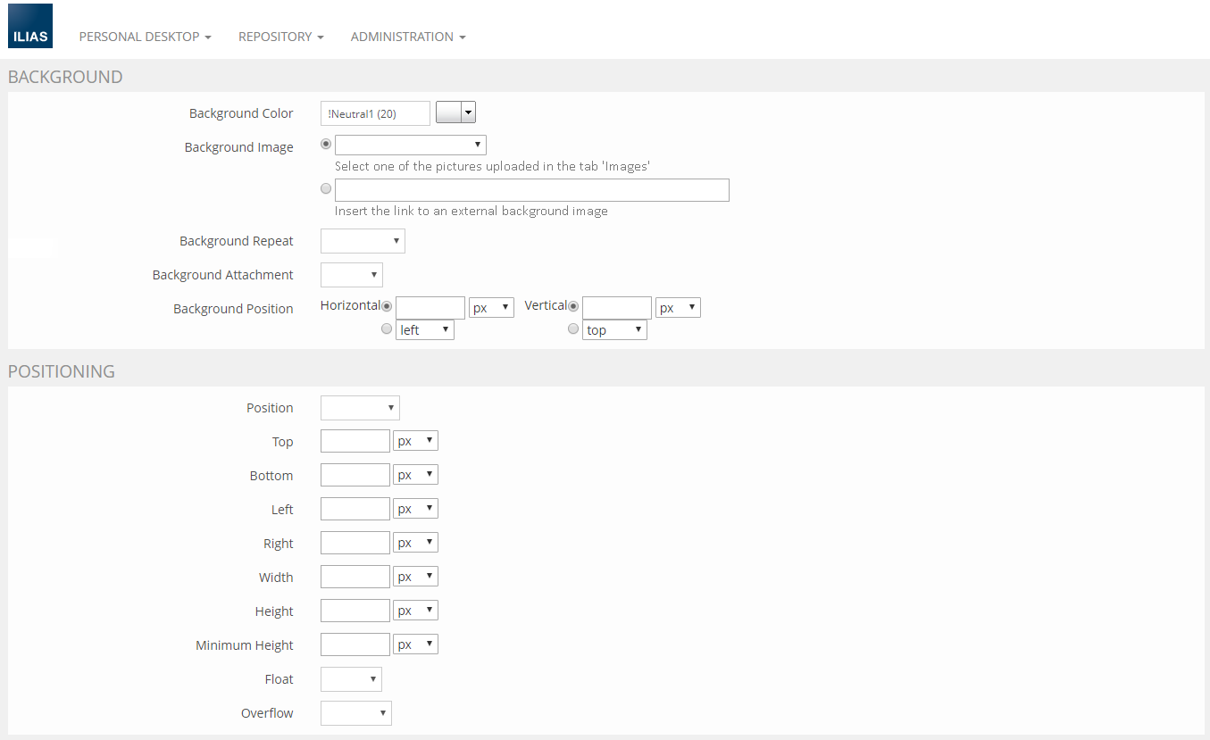Select the uploaded picture radio button

pos(326,144)
